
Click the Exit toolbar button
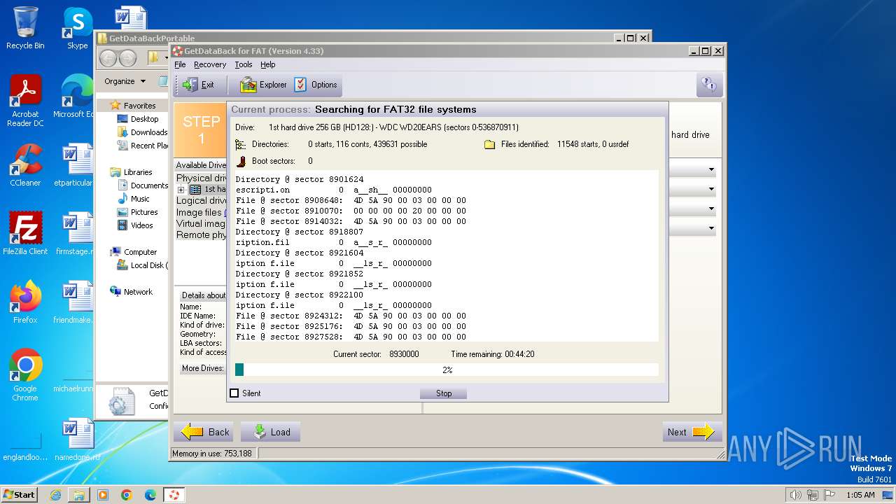tap(199, 85)
